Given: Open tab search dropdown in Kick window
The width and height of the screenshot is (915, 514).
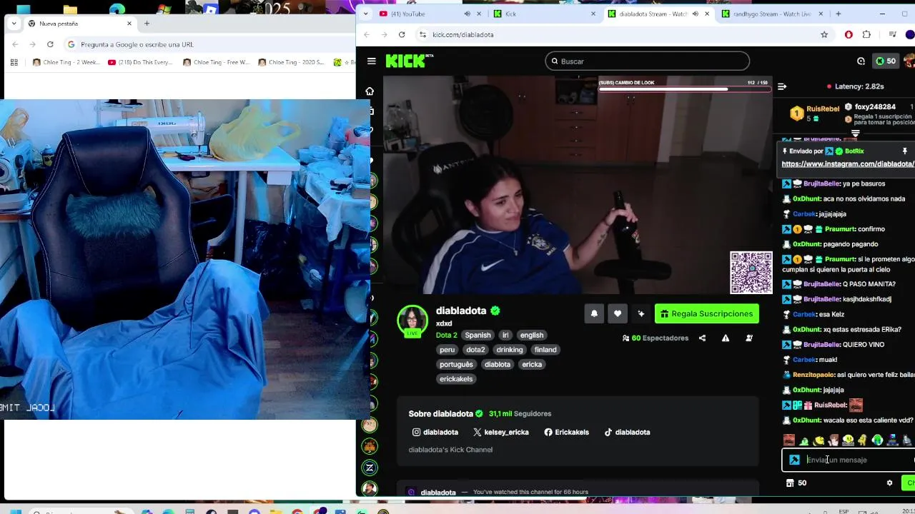Looking at the screenshot, I should coord(366,14).
